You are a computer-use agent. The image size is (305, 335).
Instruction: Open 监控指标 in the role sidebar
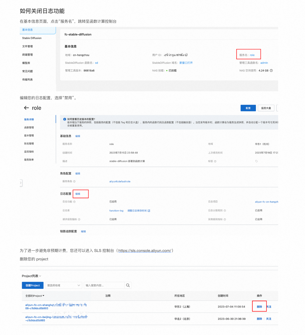[x=29, y=152]
